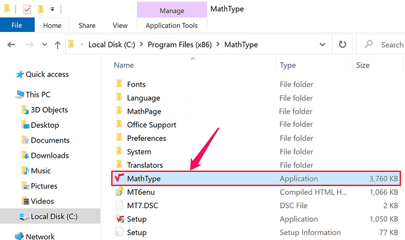Click the Properties checkmark icon in the quick access toolbar
The width and height of the screenshot is (405, 240).
(27, 10)
